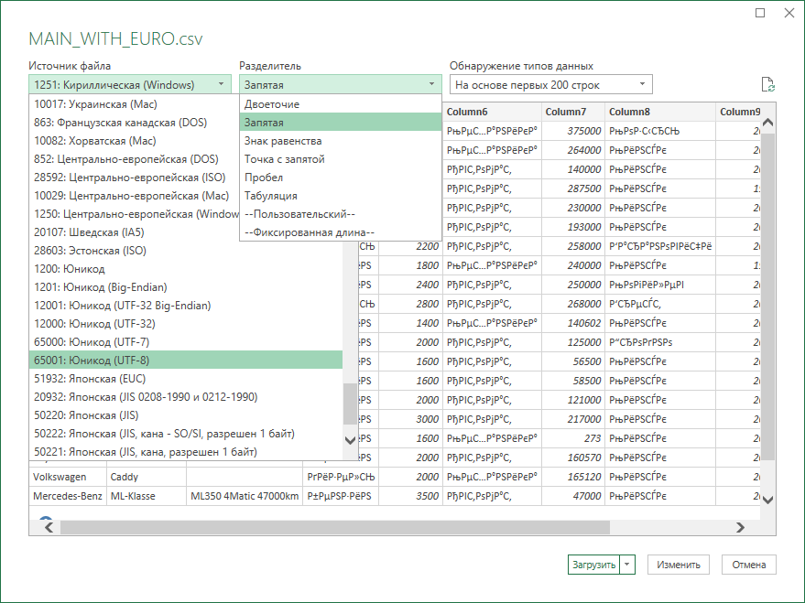The image size is (805, 603).
Task: Maximize the import dialog window
Action: pyautogui.click(x=760, y=13)
